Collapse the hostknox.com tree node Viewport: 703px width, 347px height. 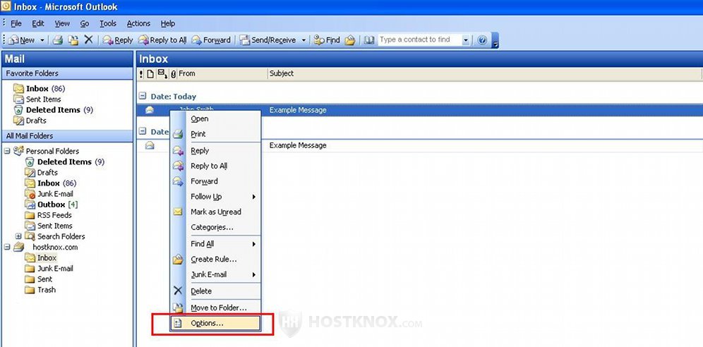click(7, 247)
